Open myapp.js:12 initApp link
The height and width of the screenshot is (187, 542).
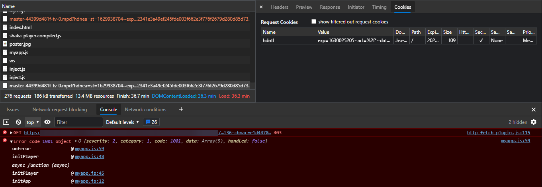[x=90, y=181]
